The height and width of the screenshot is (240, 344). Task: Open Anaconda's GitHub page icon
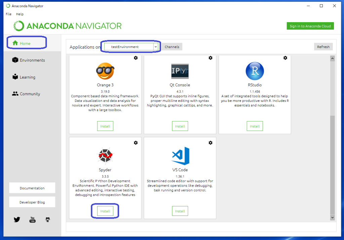(x=48, y=219)
